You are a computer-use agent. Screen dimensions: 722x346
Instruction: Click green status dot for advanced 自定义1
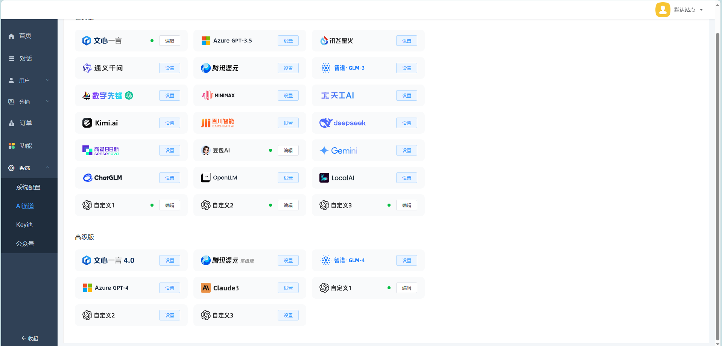pyautogui.click(x=389, y=288)
